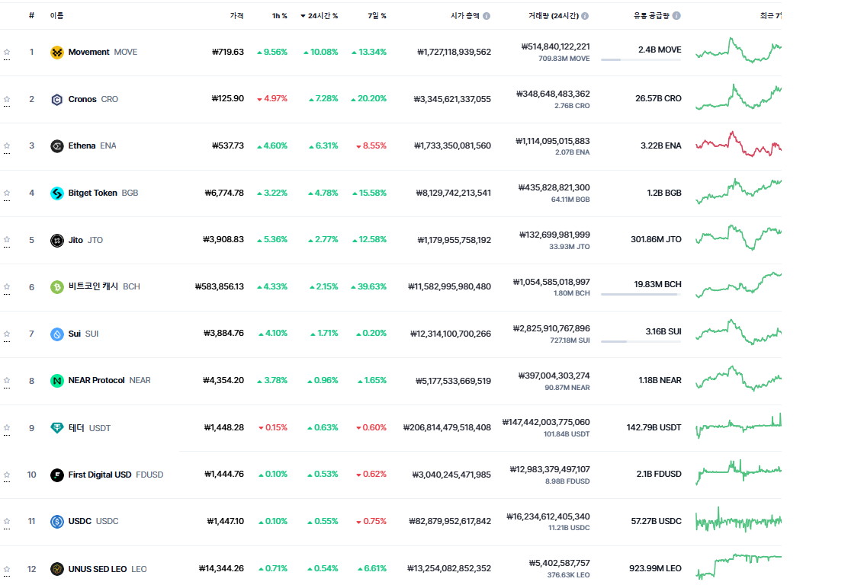864x585 pixels.
Task: Sort by the 1h % column header
Action: coord(279,16)
